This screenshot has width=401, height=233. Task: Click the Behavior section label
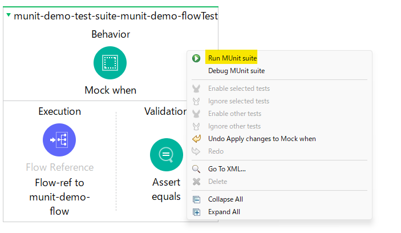tap(111, 34)
